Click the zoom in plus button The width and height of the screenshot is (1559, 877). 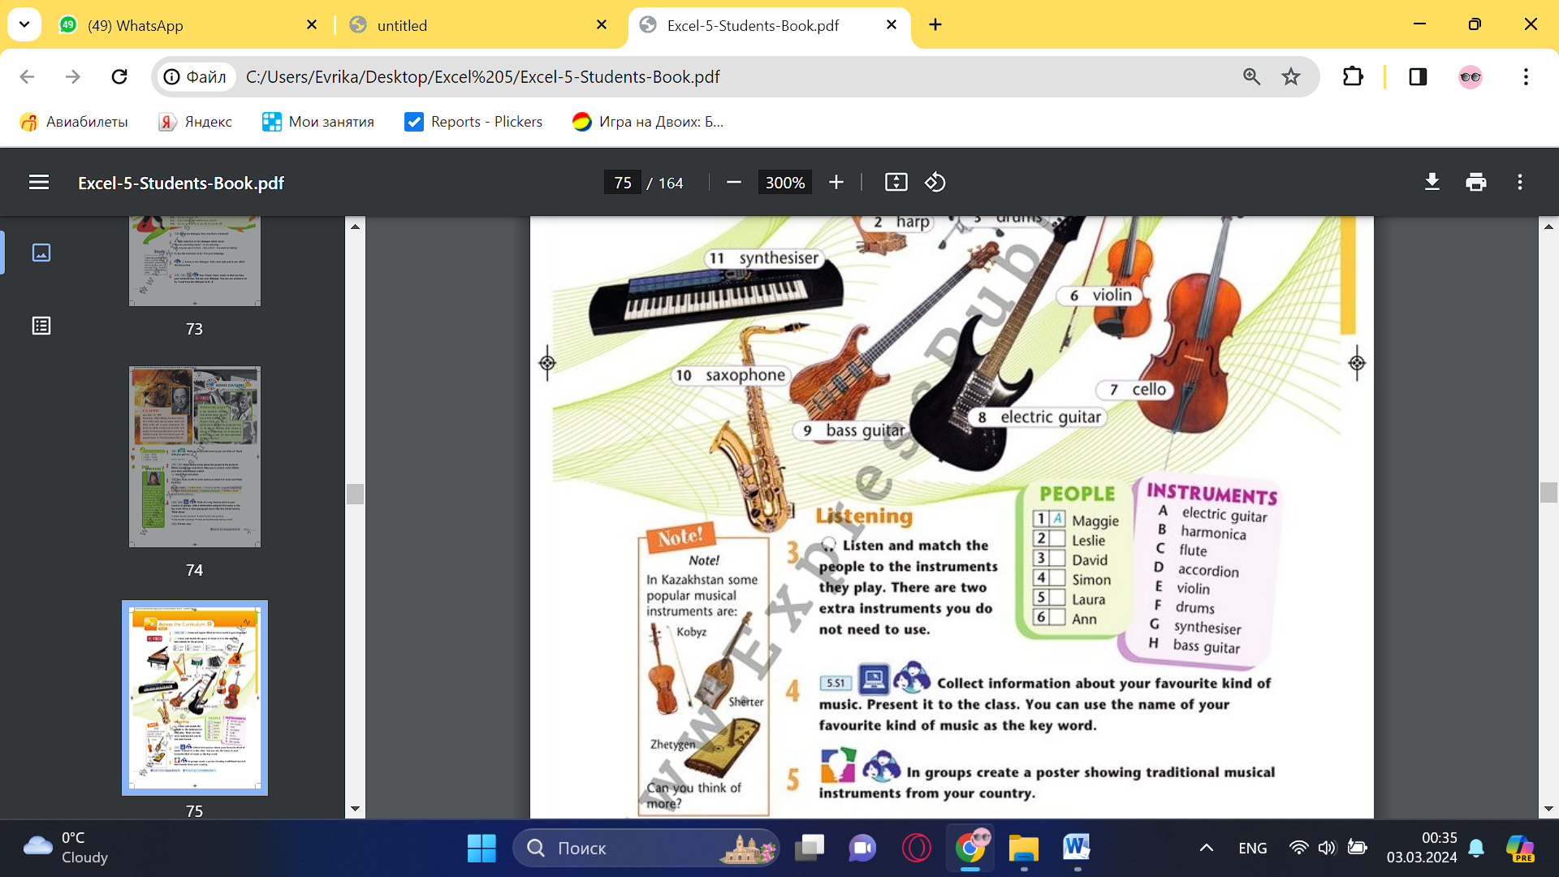click(x=836, y=183)
